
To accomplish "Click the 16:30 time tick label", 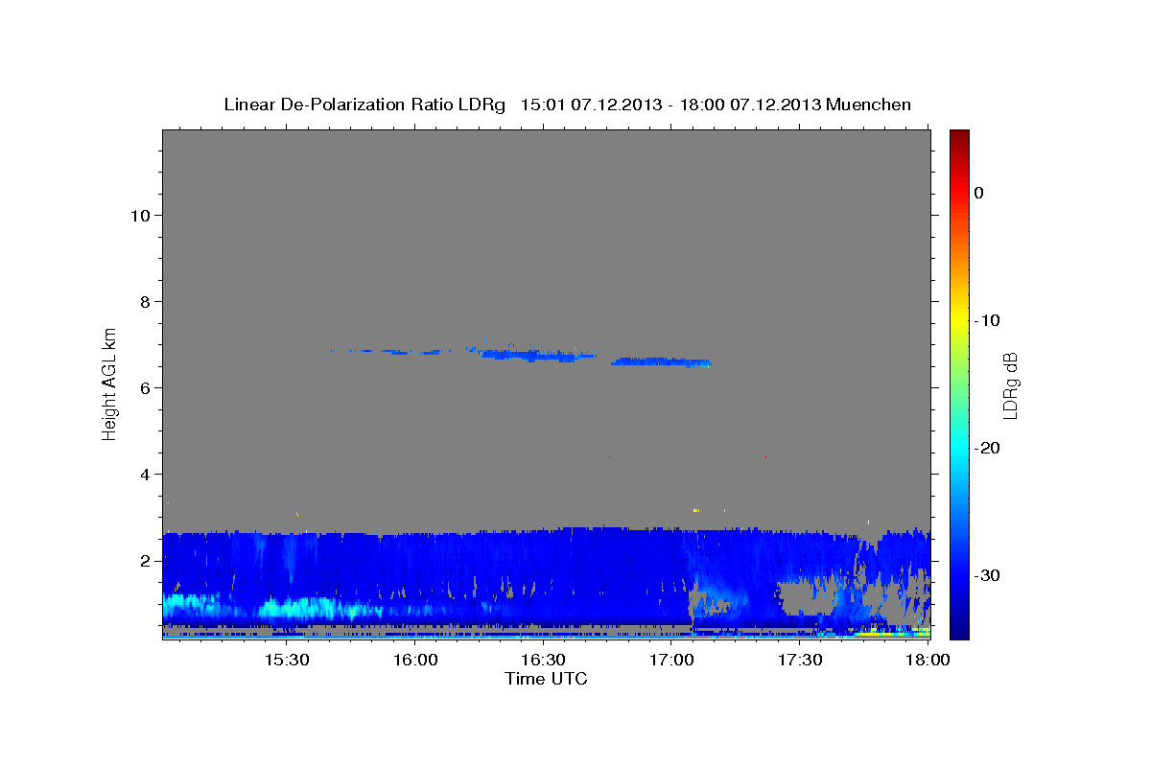I will tap(543, 661).
